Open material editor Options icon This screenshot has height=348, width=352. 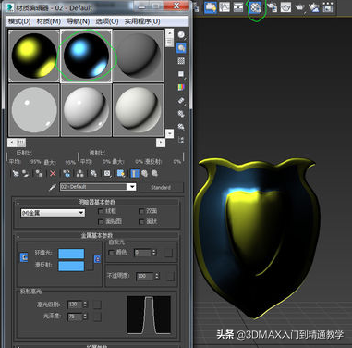coord(181,114)
